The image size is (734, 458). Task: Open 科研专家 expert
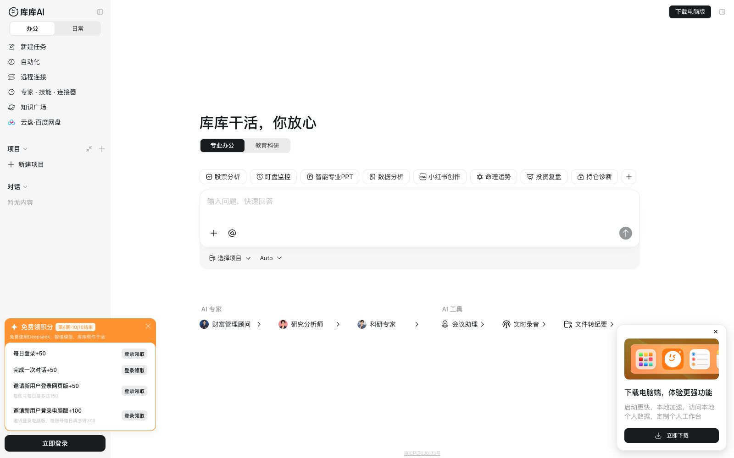(x=388, y=324)
